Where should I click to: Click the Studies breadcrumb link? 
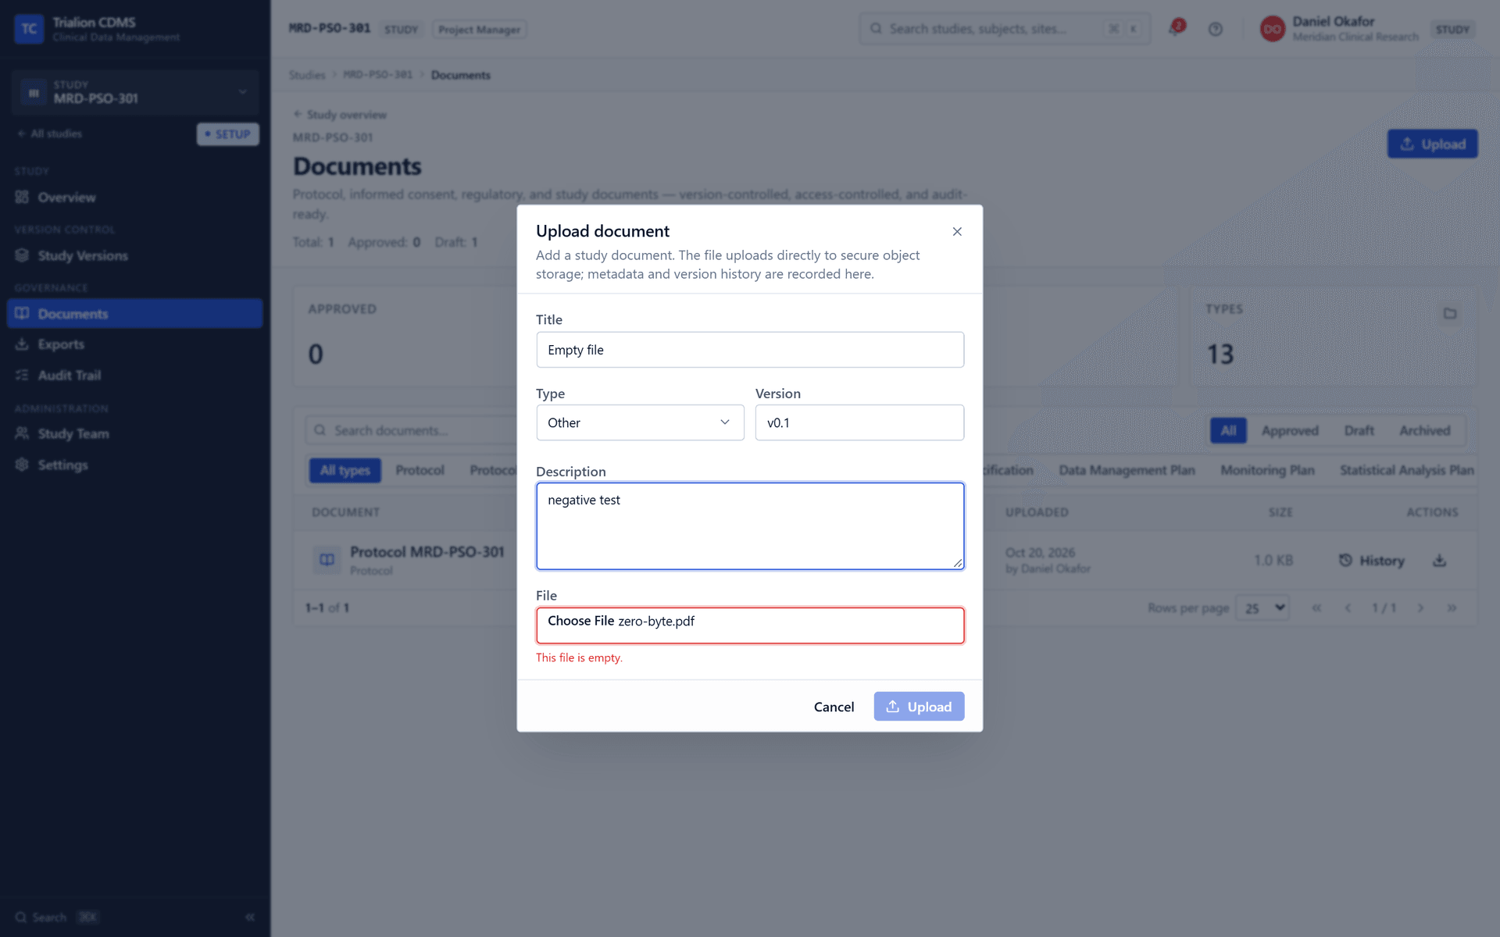pyautogui.click(x=306, y=75)
